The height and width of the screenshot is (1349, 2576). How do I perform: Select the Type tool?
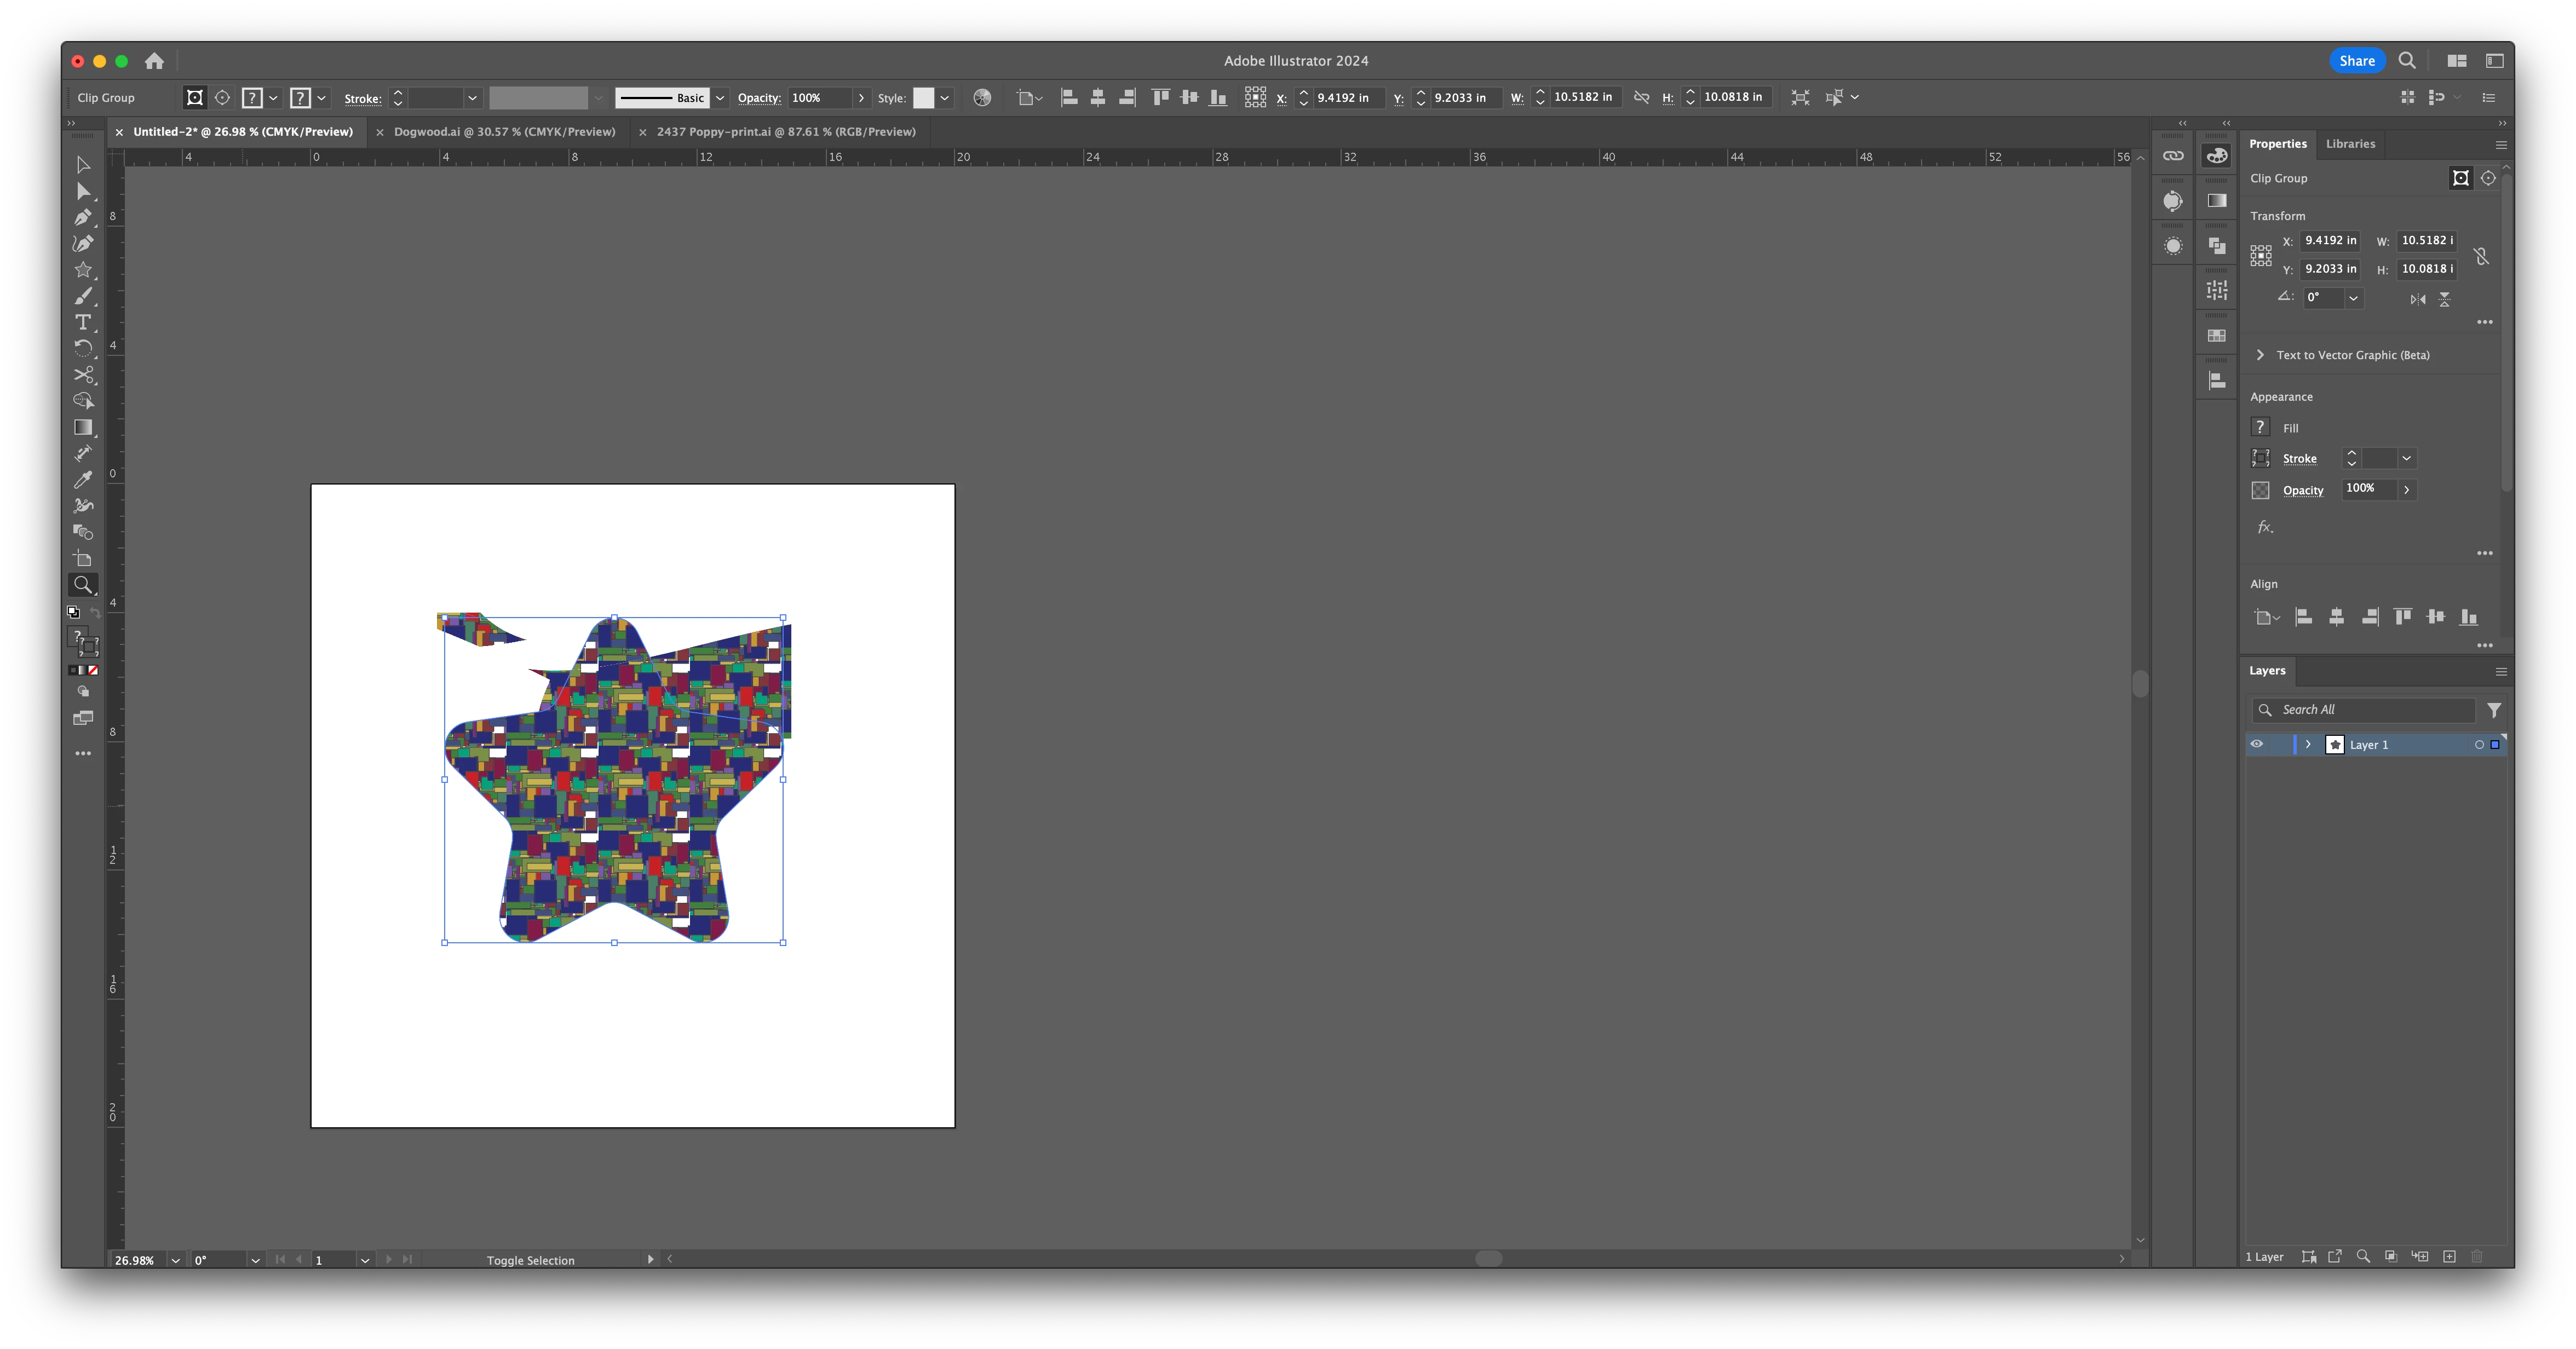(83, 322)
